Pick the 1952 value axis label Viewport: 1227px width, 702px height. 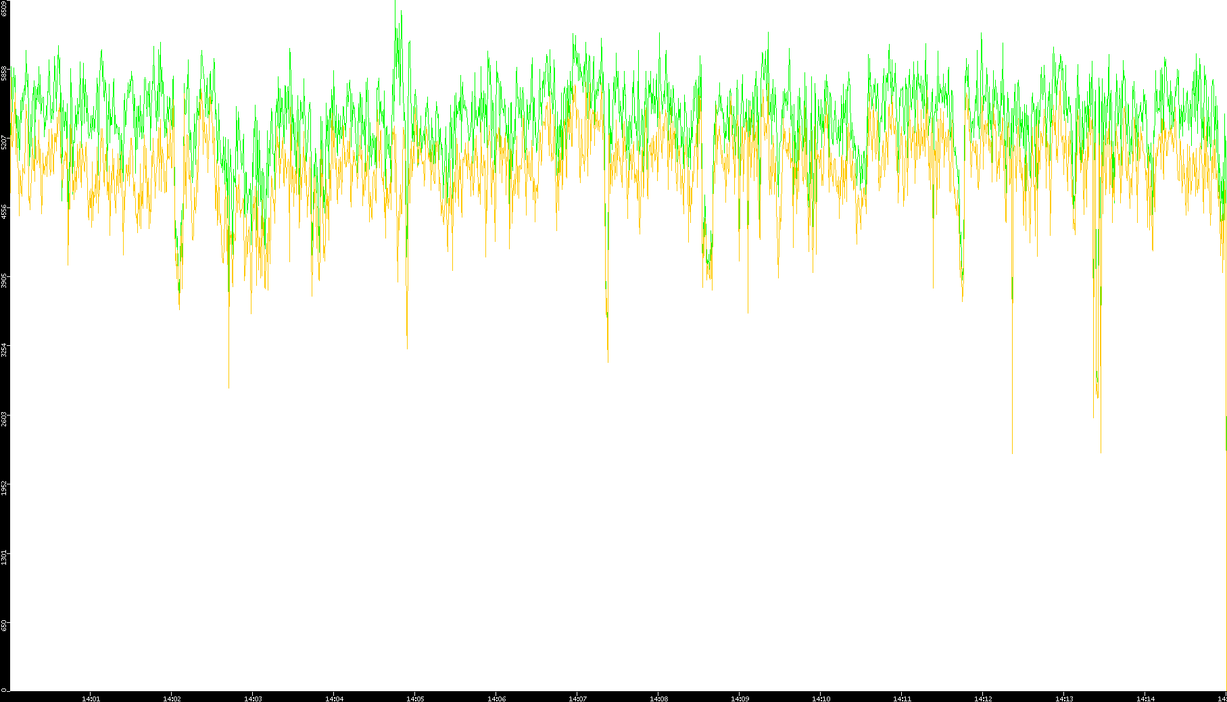pyautogui.click(x=4, y=488)
